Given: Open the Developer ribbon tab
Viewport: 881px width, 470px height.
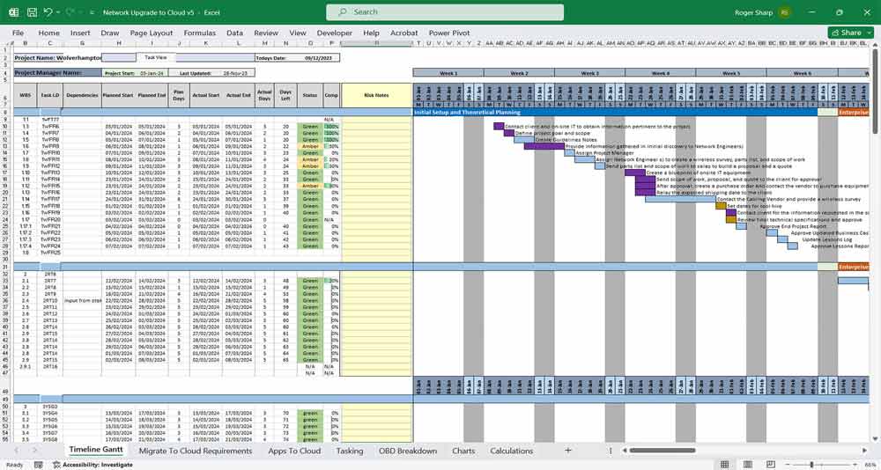Looking at the screenshot, I should [x=334, y=33].
